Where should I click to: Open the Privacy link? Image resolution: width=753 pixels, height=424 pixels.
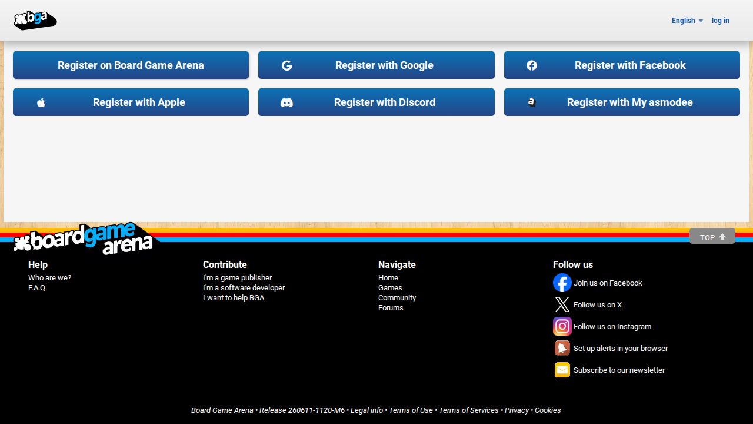[517, 410]
